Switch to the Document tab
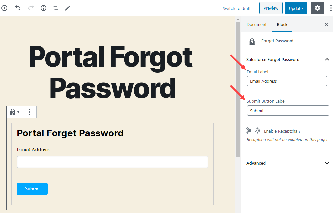333x213 pixels. tap(257, 24)
